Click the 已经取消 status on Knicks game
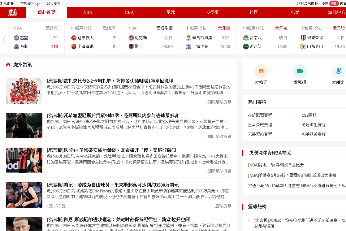This screenshot has height=231, width=346. 164,28
